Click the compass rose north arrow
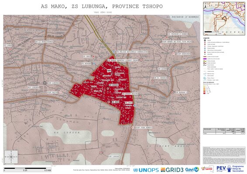This screenshot has width=247, height=174. point(11,157)
